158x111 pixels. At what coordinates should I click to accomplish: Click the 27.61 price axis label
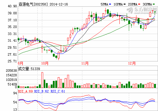(12, 54)
